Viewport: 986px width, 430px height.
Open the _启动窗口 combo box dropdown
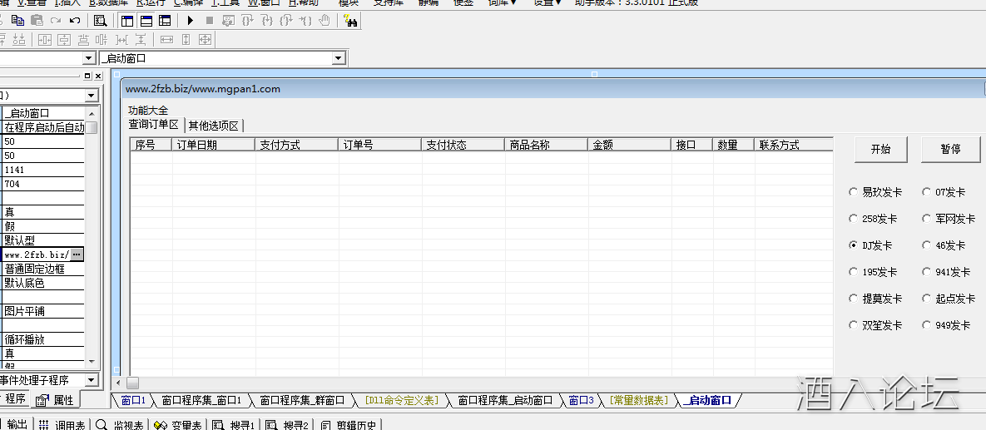pyautogui.click(x=338, y=59)
